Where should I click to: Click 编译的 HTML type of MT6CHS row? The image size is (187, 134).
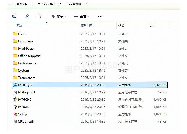(x=131, y=100)
